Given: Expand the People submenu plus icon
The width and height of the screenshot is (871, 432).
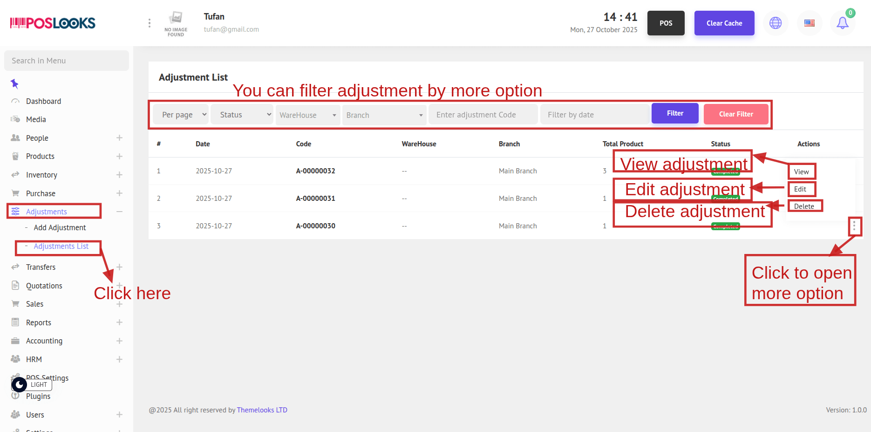Looking at the screenshot, I should 119,138.
